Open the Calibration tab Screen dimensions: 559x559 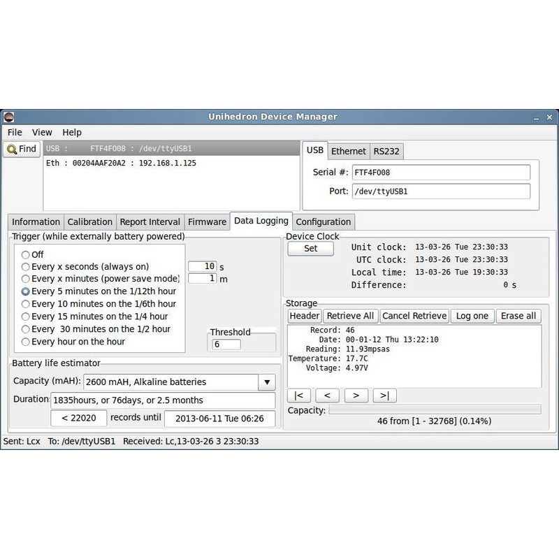(x=89, y=222)
